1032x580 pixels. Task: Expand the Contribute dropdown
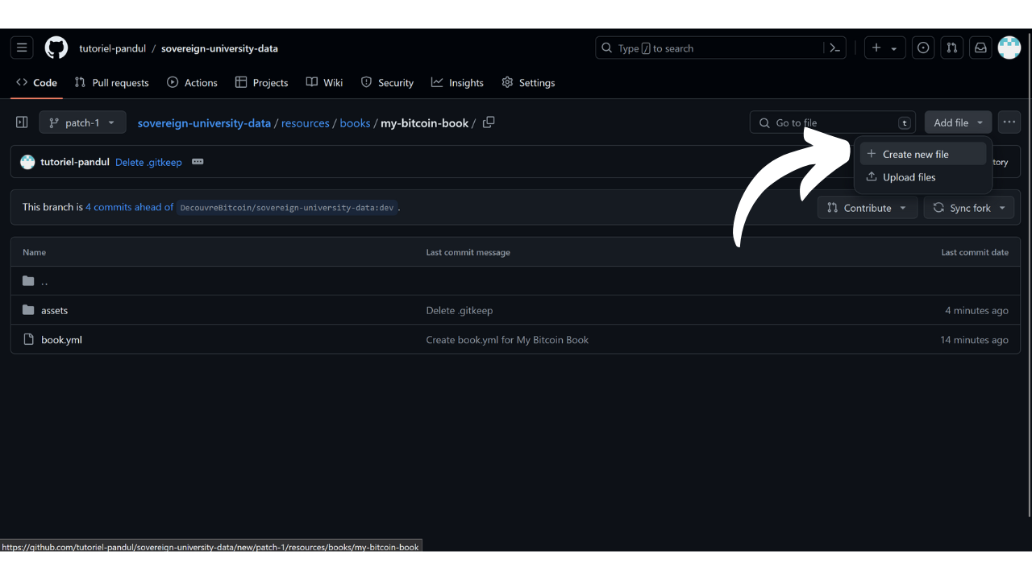coord(868,208)
